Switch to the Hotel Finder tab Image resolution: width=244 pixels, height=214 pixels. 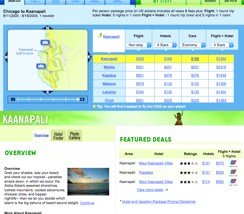(58, 136)
